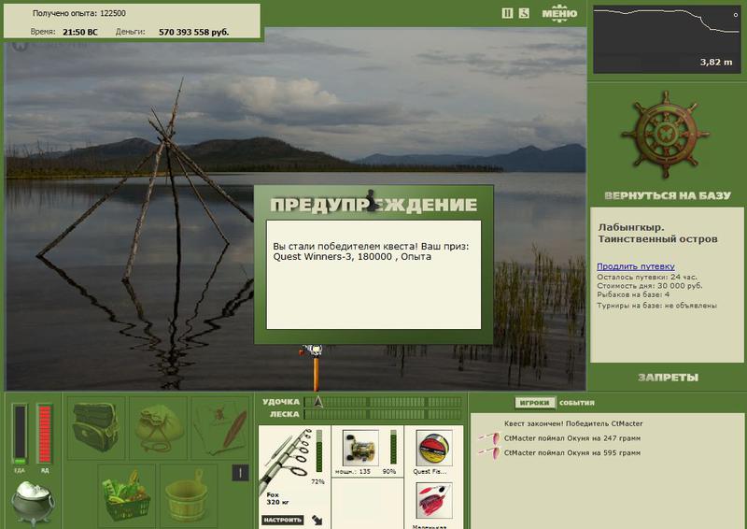Click the ЕДА food level bar

click(20, 434)
